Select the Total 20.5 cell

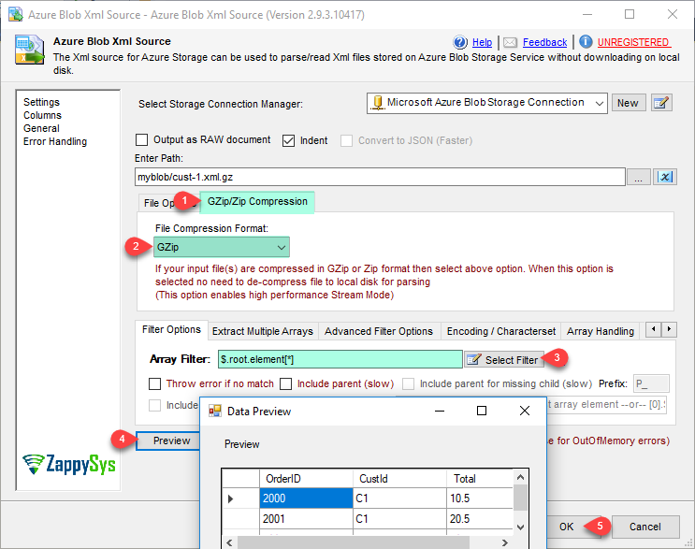480,519
